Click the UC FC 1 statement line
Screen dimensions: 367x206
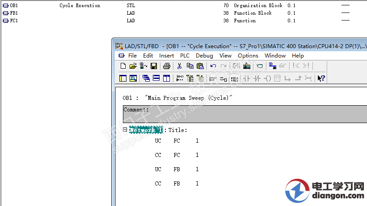pyautogui.click(x=177, y=140)
